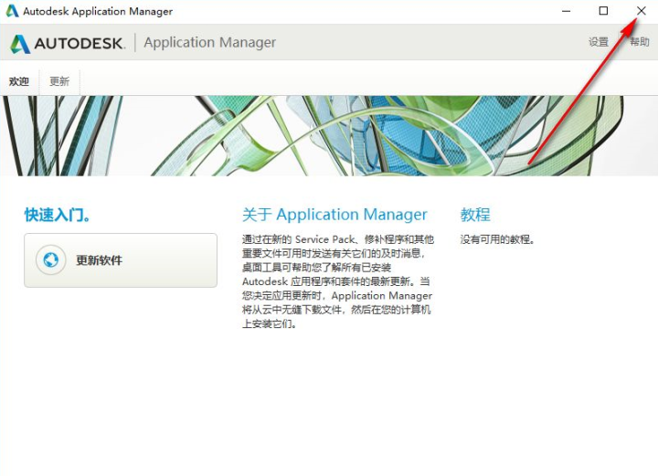Click the AUTODESK wordmark in the header
658x476 pixels.
[80, 44]
